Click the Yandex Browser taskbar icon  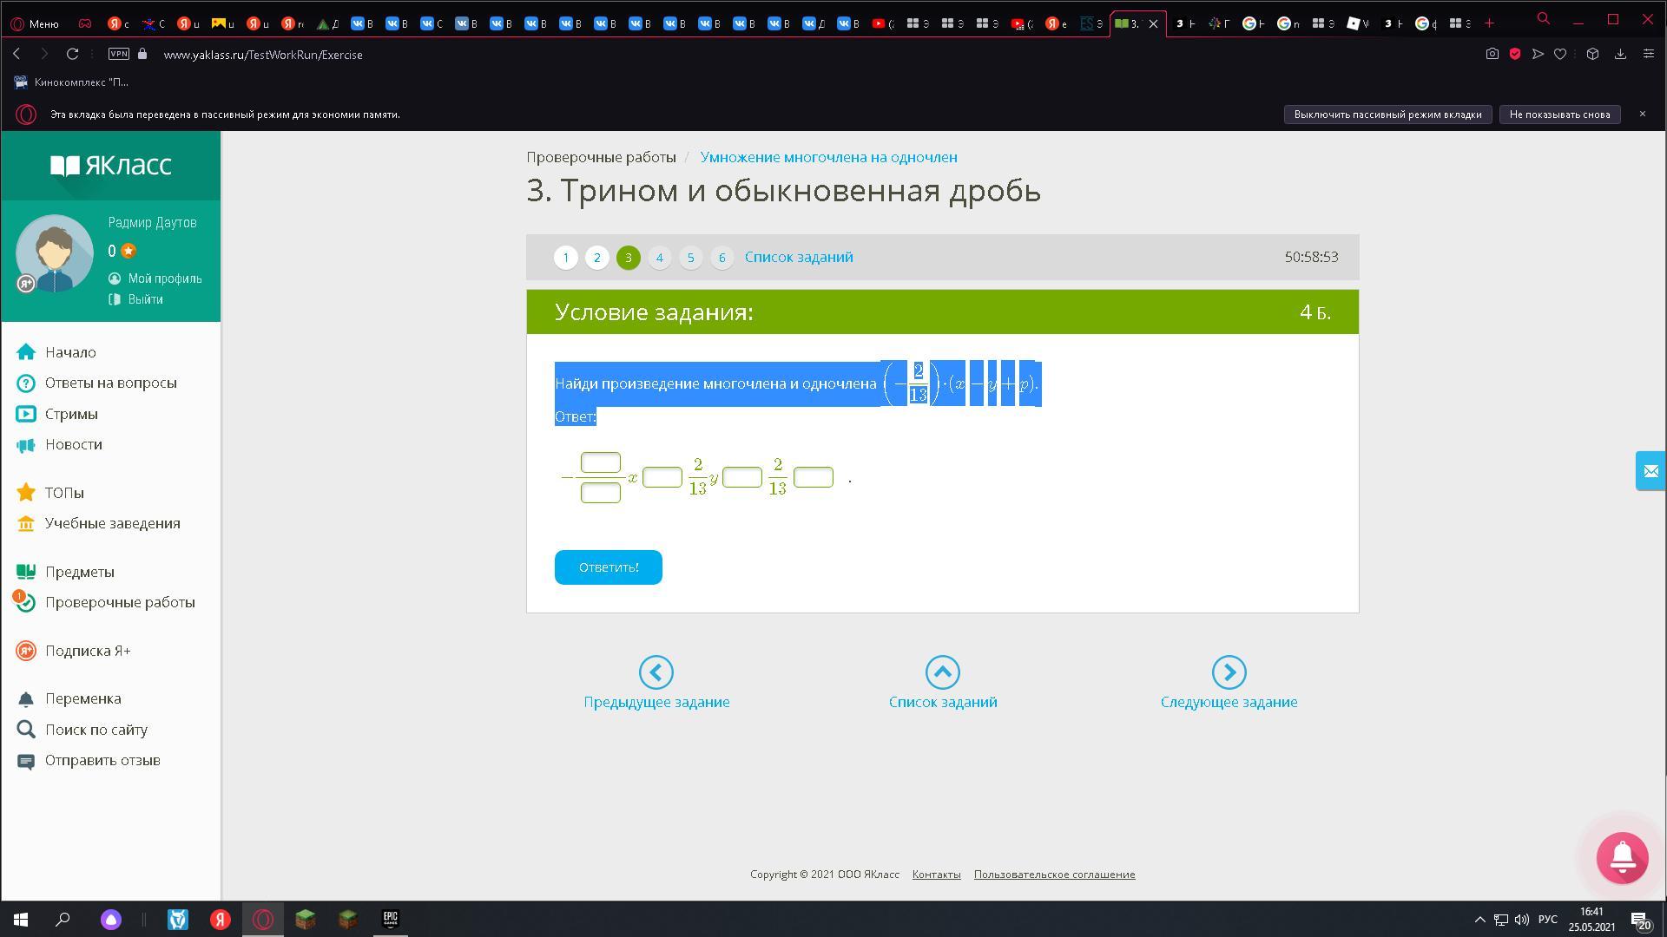[221, 920]
